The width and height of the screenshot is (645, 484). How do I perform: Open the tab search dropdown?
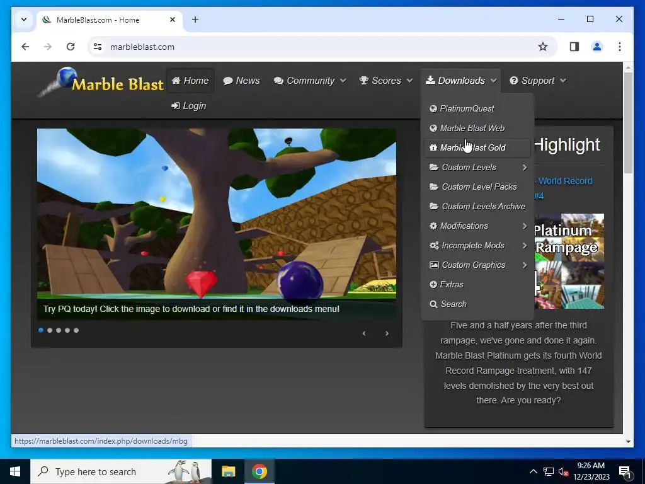[24, 20]
